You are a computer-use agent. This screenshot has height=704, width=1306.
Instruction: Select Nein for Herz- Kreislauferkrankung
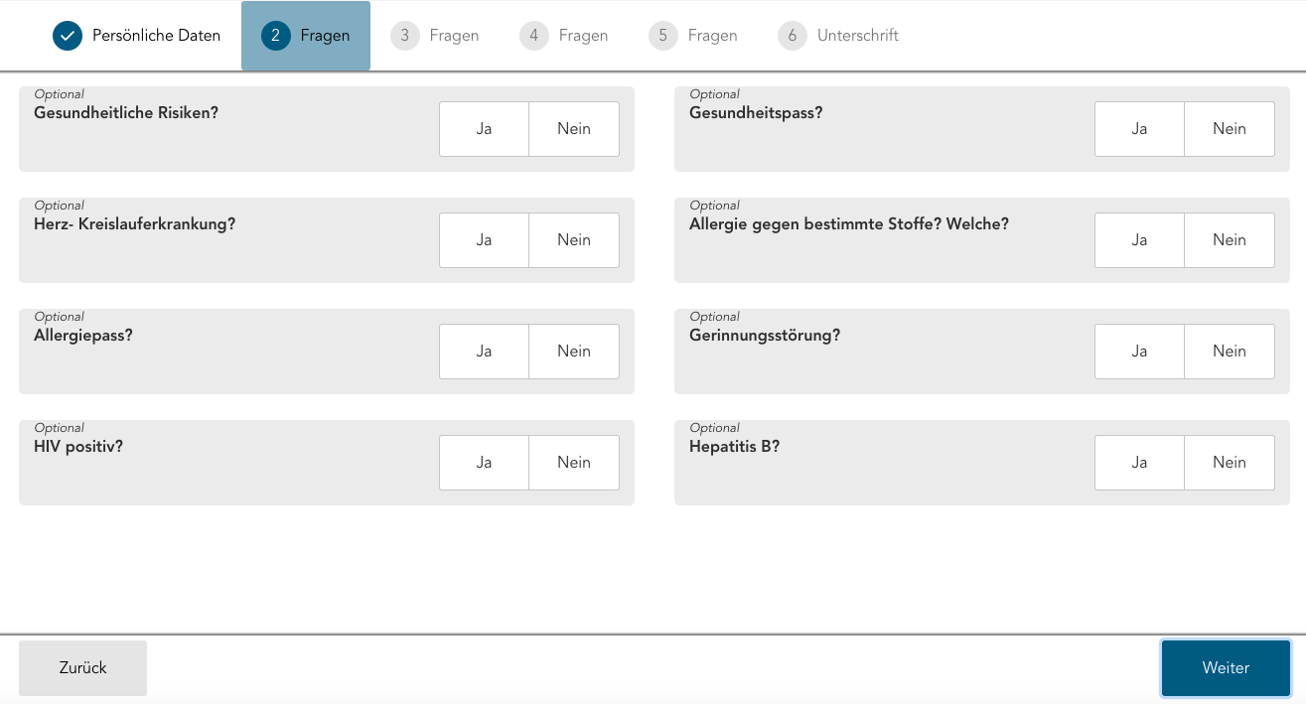point(574,240)
